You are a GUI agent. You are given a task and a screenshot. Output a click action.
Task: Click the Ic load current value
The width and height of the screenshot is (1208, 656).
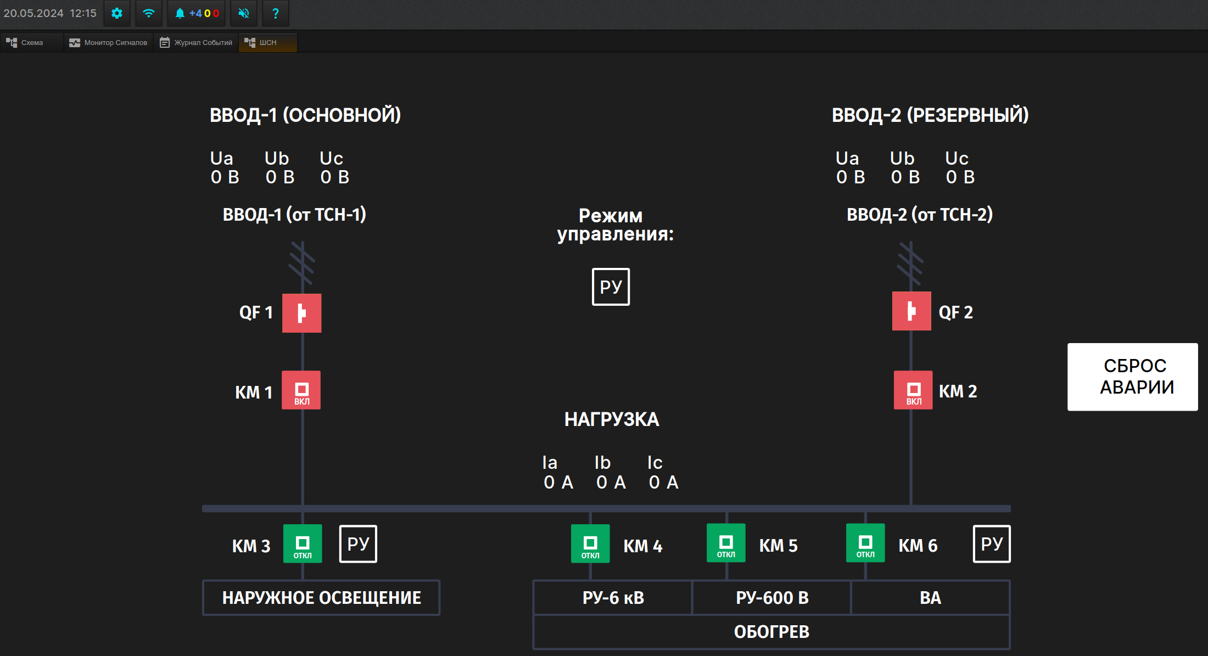click(664, 483)
